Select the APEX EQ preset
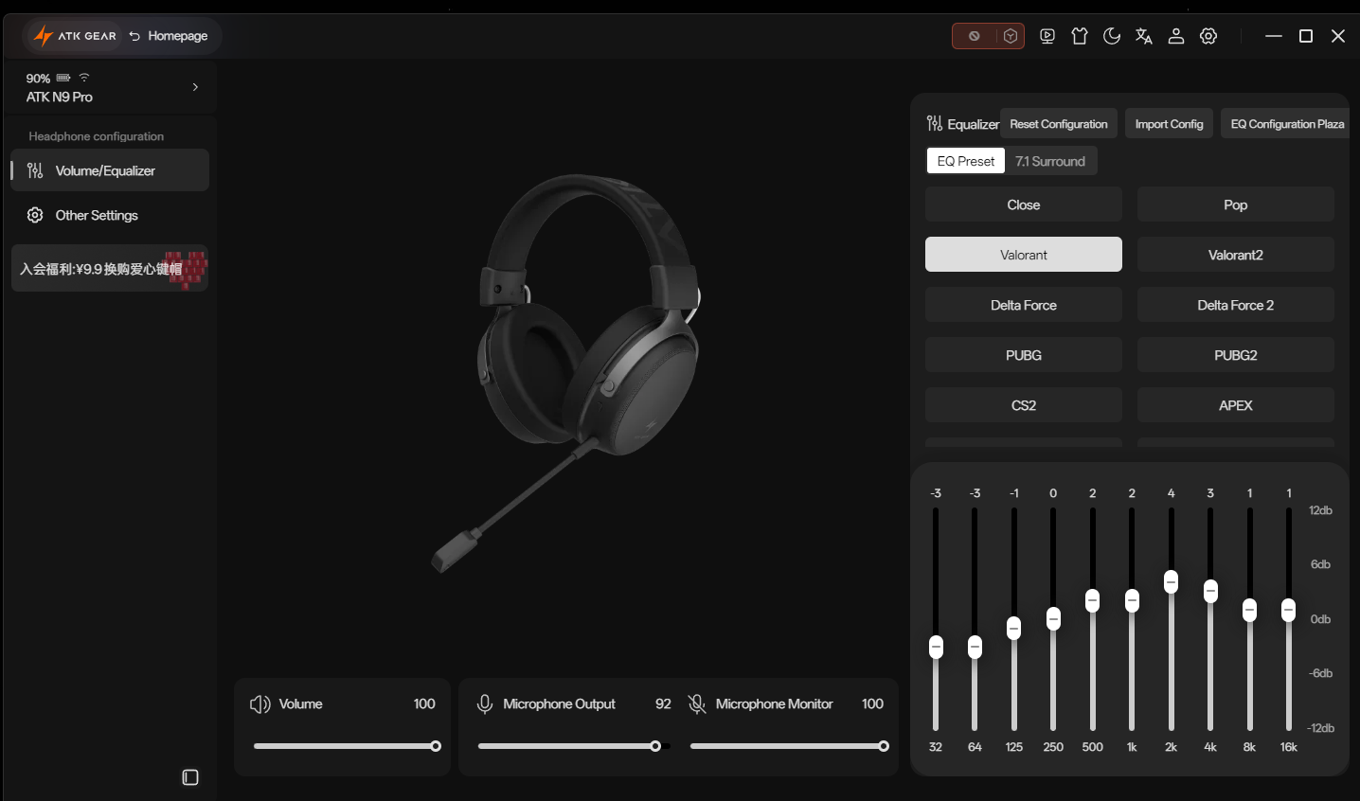This screenshot has height=801, width=1360. (x=1236, y=405)
